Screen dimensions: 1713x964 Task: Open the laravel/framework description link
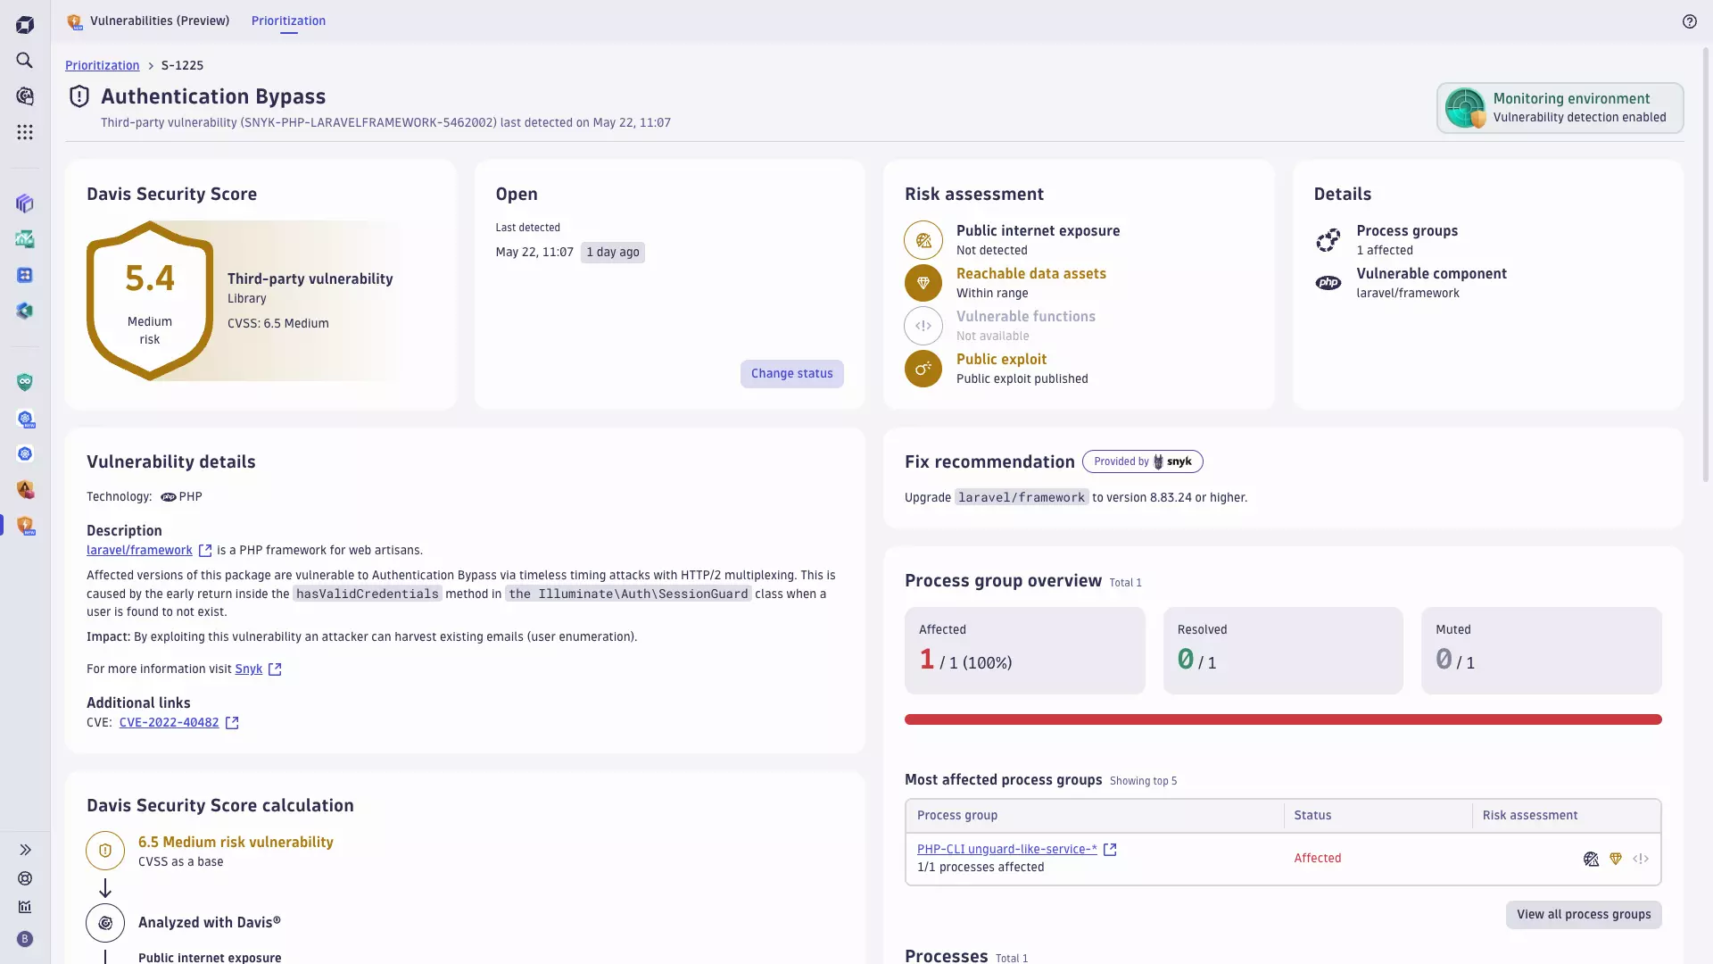[x=139, y=551]
